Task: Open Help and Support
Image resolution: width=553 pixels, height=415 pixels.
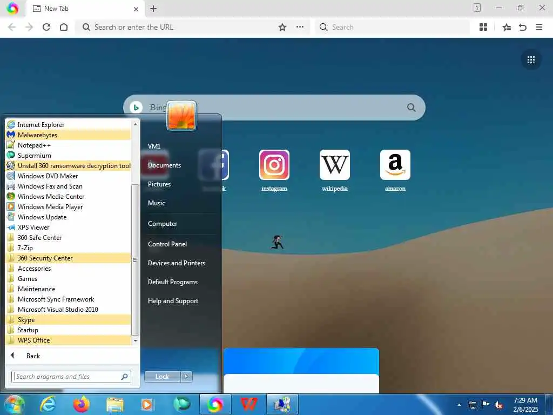Action: pos(173,301)
